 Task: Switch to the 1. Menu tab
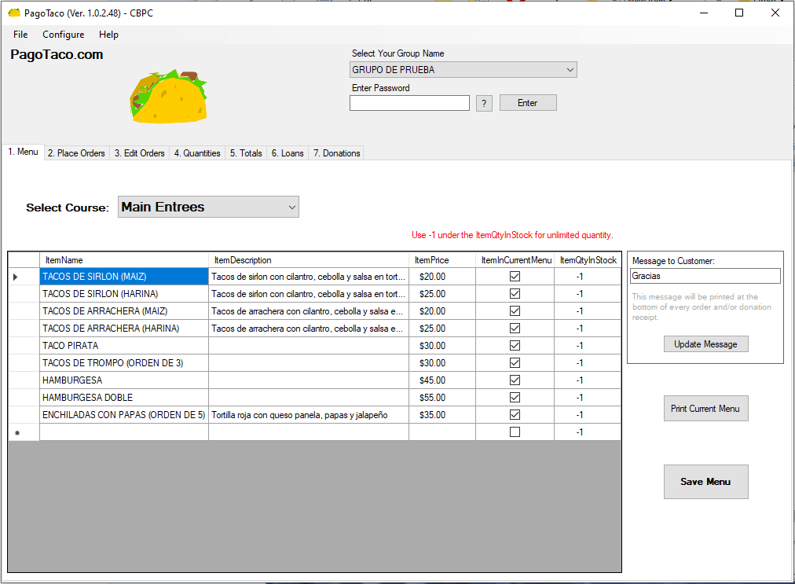pyautogui.click(x=23, y=152)
